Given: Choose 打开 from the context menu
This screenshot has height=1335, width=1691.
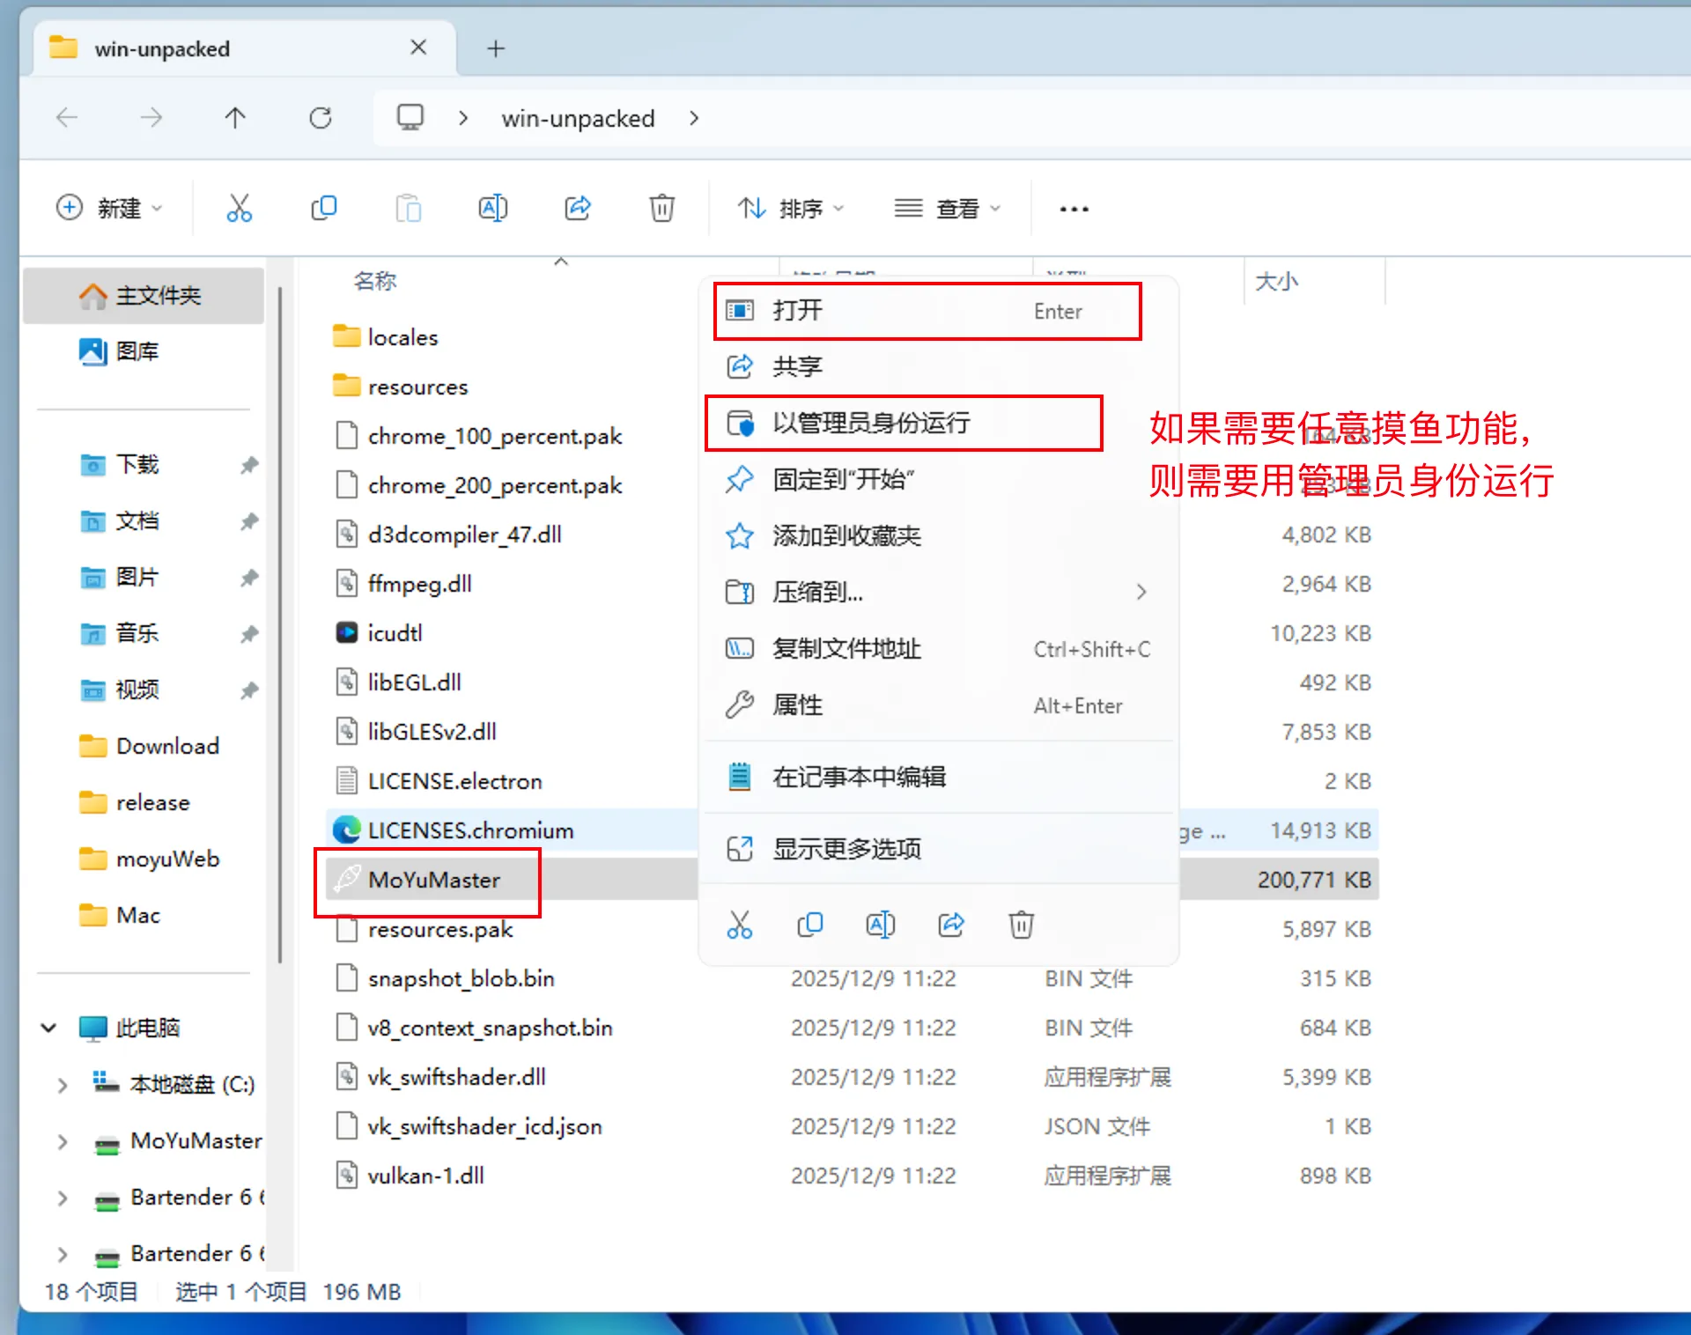Looking at the screenshot, I should click(x=797, y=311).
